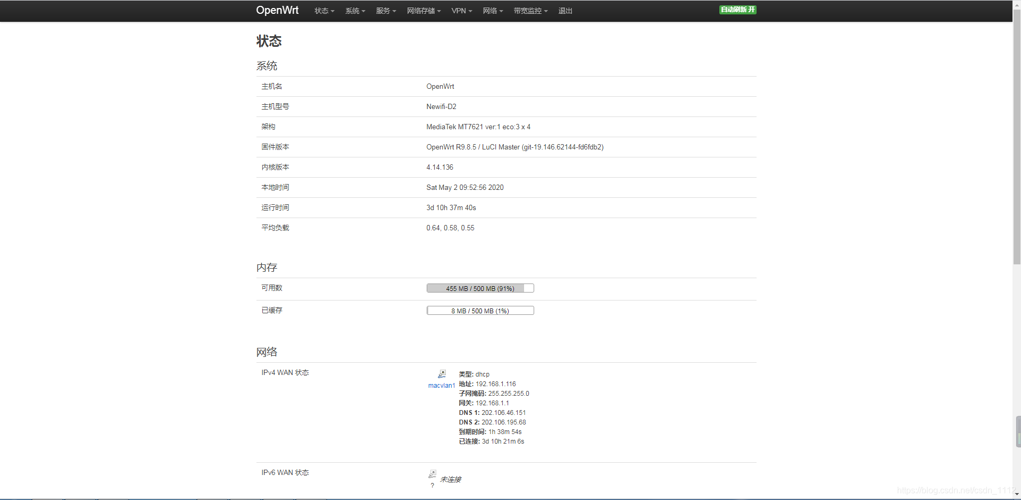Select local time Sat May 2 value

464,187
